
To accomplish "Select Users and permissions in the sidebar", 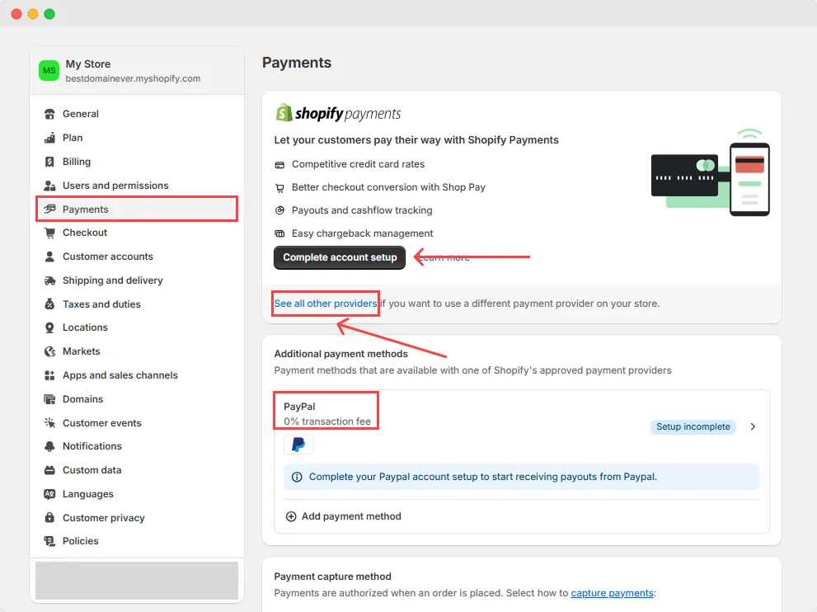I will click(115, 185).
